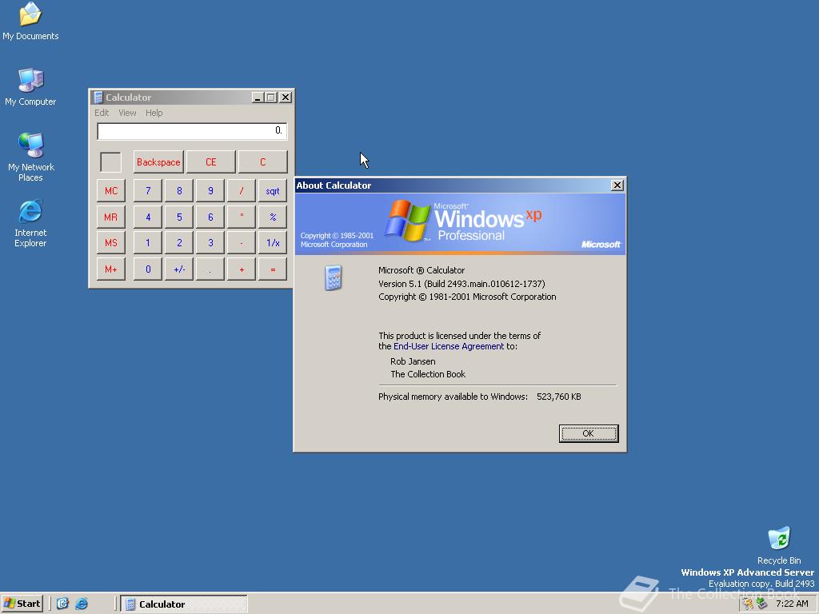Image resolution: width=819 pixels, height=614 pixels.
Task: Click calculator digit 6 button
Action: [210, 217]
